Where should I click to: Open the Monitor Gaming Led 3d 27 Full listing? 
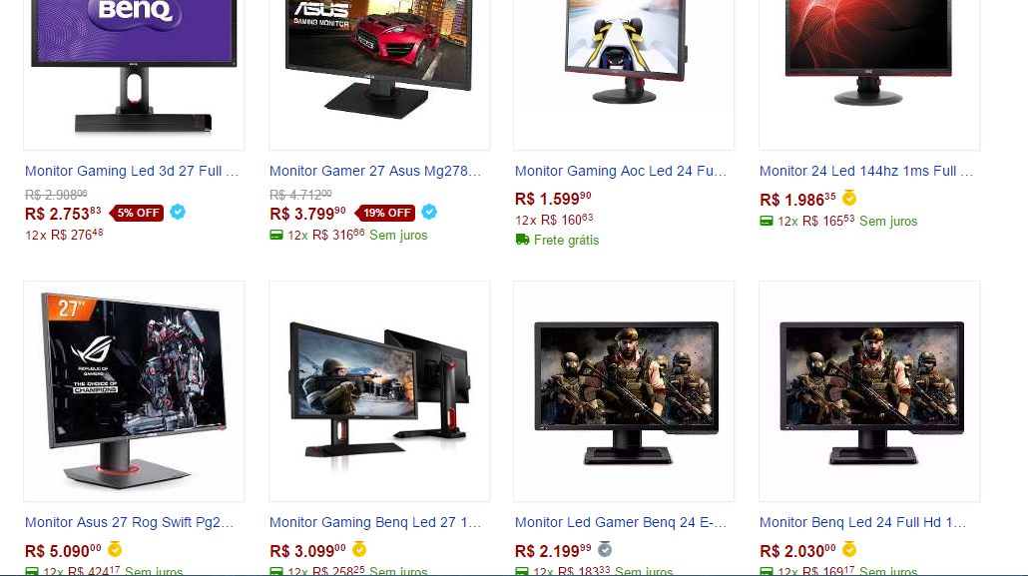[x=132, y=172]
